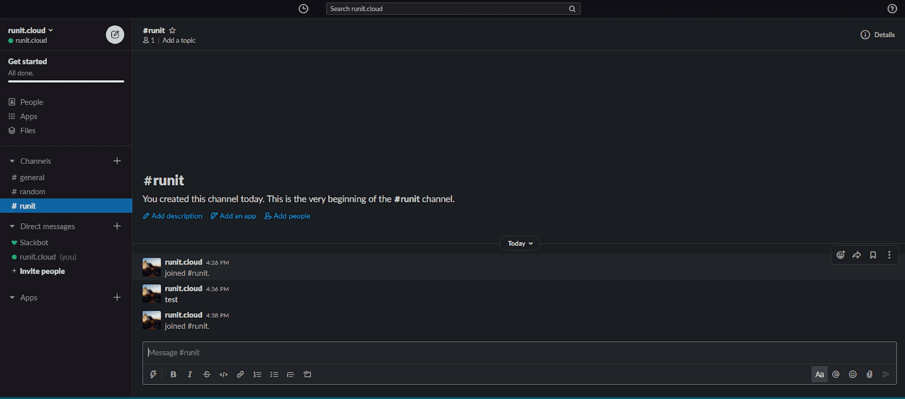Open the help question mark icon
The height and width of the screenshot is (399, 905).
click(892, 8)
